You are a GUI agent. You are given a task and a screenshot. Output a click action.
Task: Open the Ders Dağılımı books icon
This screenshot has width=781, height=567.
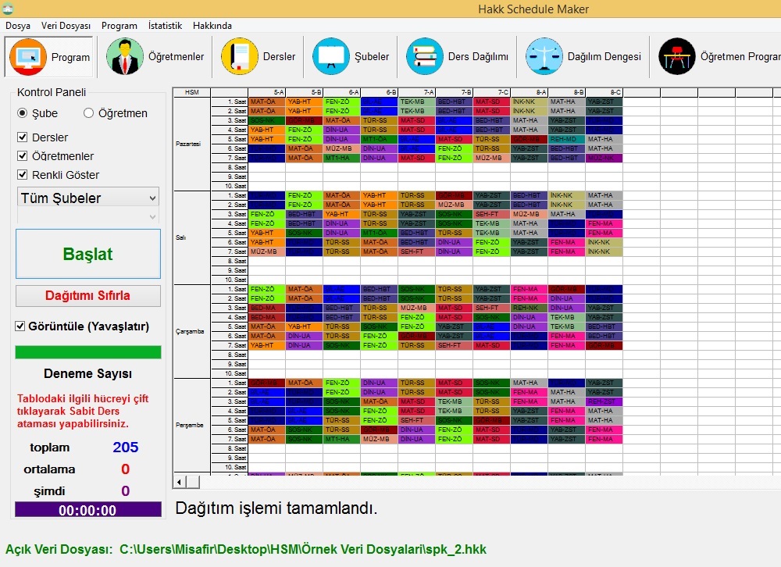(424, 56)
